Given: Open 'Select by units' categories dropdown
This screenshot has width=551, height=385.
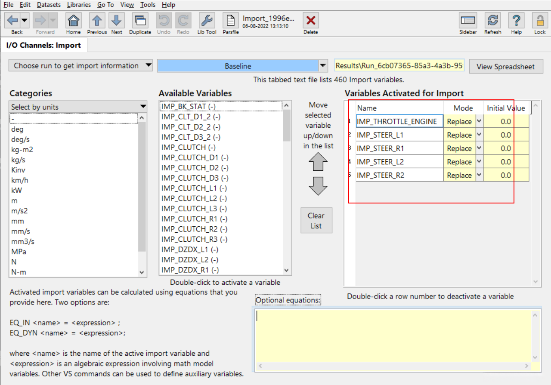Looking at the screenshot, I should point(143,107).
